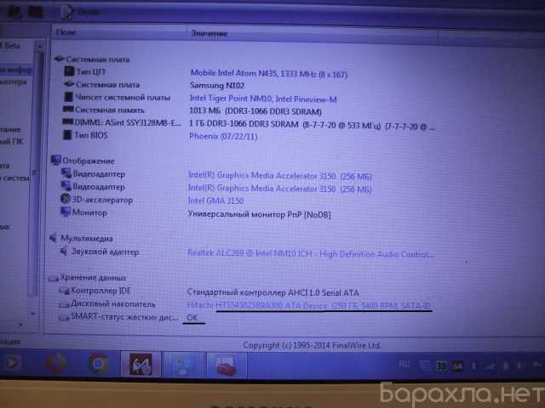Click the memory icon beside Системная память
545x408 pixels.
click(x=68, y=110)
